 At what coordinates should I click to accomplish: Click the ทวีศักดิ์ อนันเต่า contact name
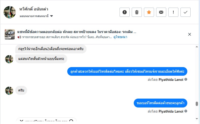pyautogui.click(x=34, y=9)
